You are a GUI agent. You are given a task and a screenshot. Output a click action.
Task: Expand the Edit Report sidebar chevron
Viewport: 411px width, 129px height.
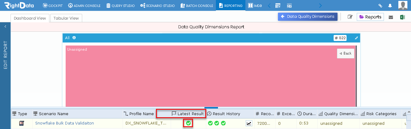pos(5,27)
